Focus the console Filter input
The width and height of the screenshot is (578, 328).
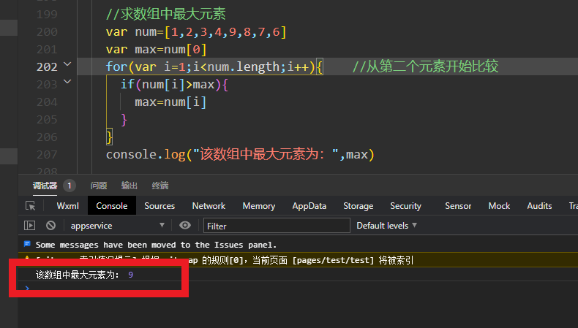[x=277, y=226]
